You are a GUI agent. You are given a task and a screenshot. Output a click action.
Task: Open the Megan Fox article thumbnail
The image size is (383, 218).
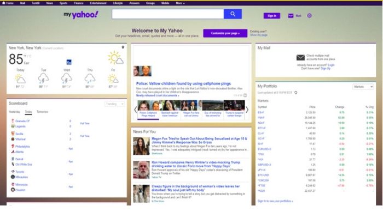click(141, 146)
